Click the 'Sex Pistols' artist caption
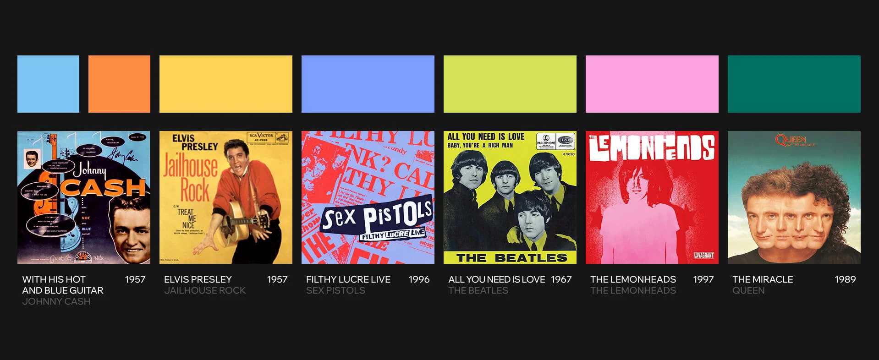This screenshot has height=360, width=879. tap(335, 290)
